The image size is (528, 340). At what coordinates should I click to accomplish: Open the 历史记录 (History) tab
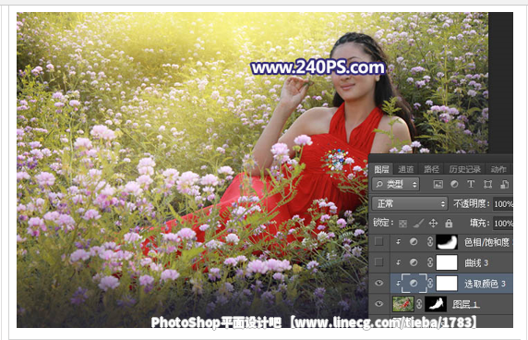pyautogui.click(x=465, y=169)
